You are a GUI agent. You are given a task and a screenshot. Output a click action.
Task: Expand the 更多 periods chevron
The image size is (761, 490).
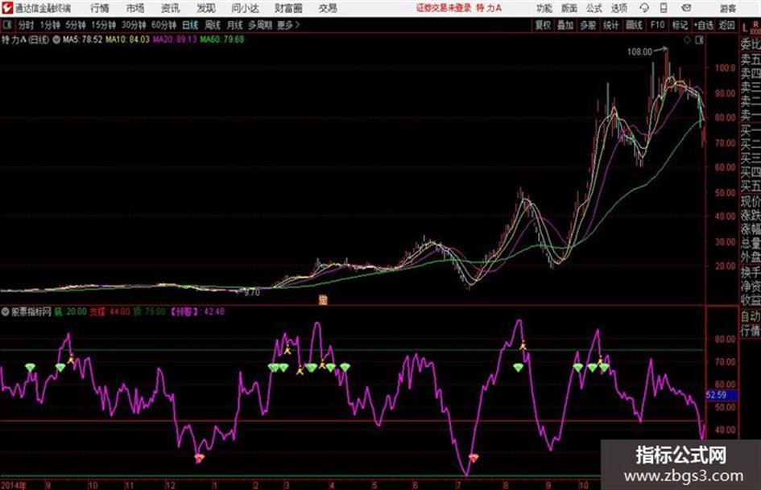tap(288, 25)
